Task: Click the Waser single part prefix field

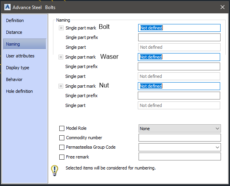Action: 179,66
